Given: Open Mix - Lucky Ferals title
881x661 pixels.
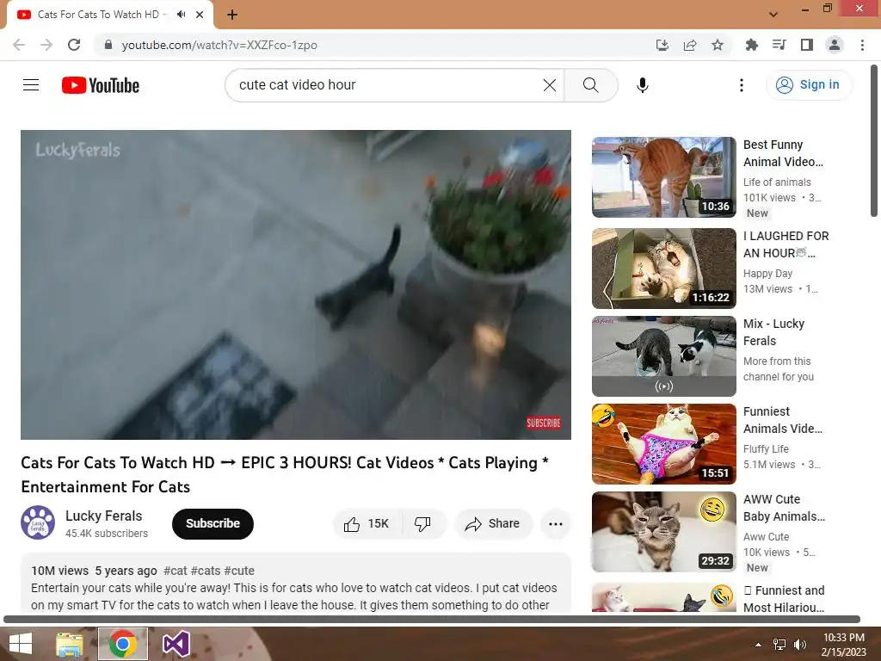Looking at the screenshot, I should click(x=773, y=332).
